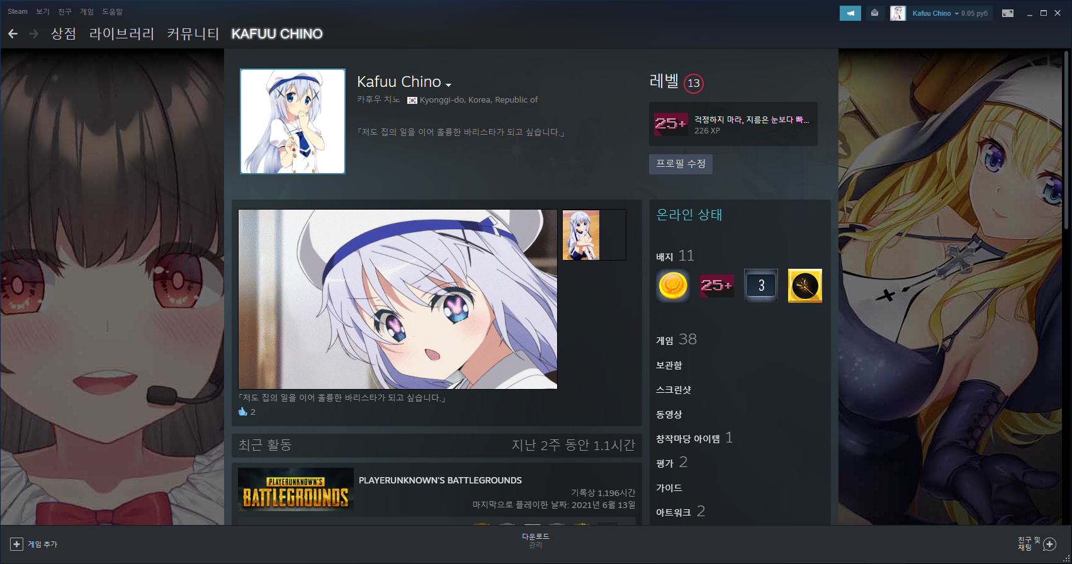Screen dimensions: 1072x564
Task: Open the account dropdown Kafuu Chino in title bar
Action: coord(935,13)
